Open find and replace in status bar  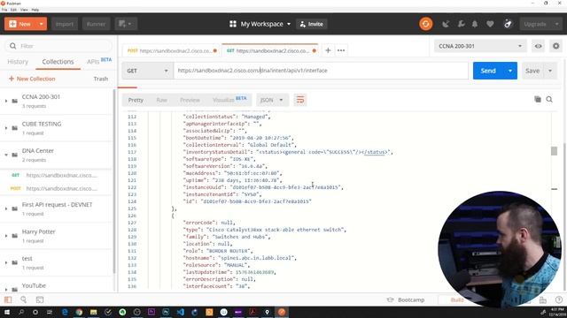point(24,299)
